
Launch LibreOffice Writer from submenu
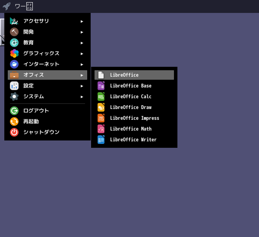(x=134, y=140)
